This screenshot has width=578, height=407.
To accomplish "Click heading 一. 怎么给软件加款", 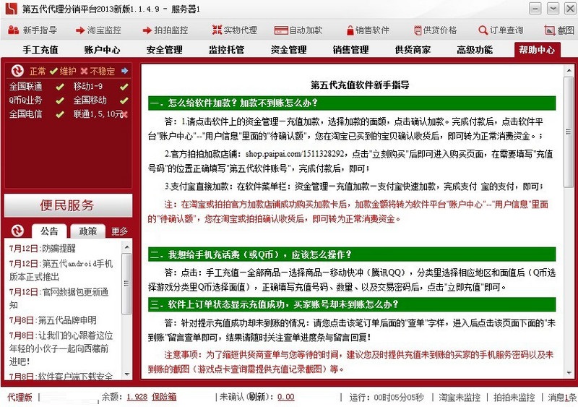I will pyautogui.click(x=352, y=103).
